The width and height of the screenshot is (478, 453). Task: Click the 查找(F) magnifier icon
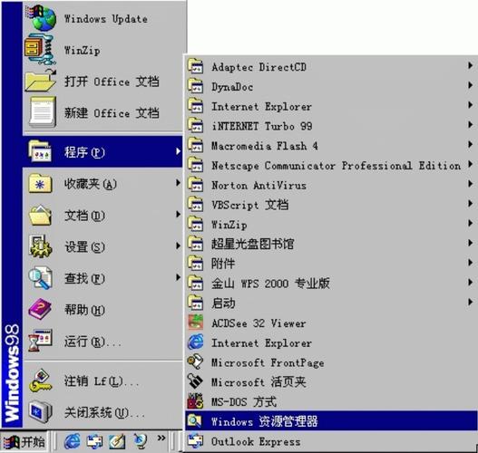[x=40, y=277]
